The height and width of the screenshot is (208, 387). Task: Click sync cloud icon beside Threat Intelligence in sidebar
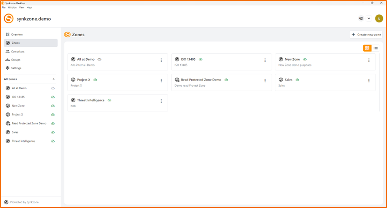pyautogui.click(x=53, y=141)
